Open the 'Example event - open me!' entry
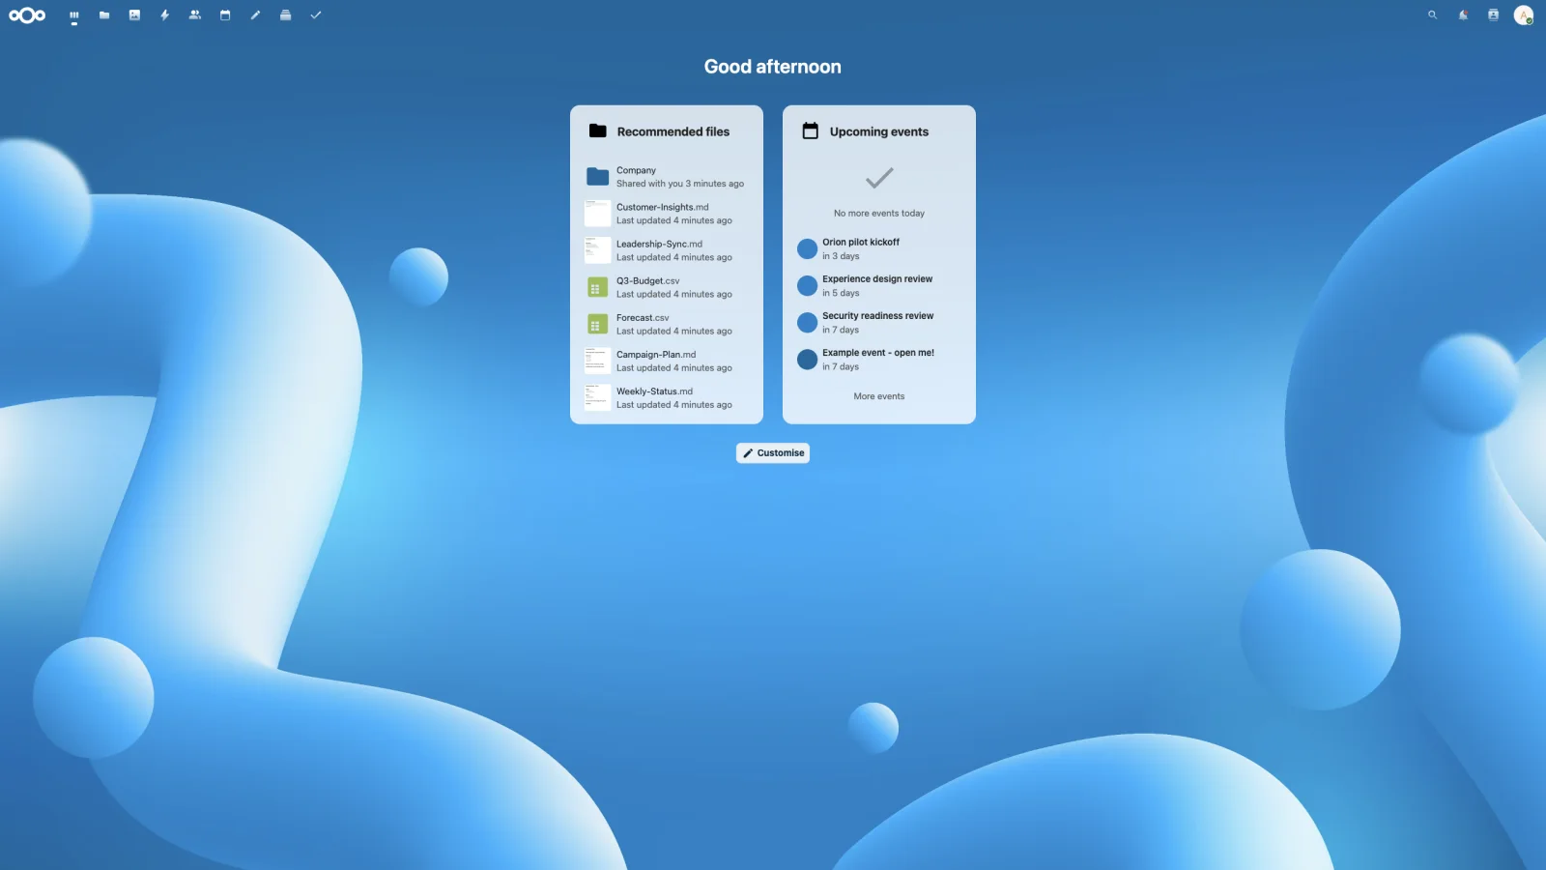 tap(879, 360)
